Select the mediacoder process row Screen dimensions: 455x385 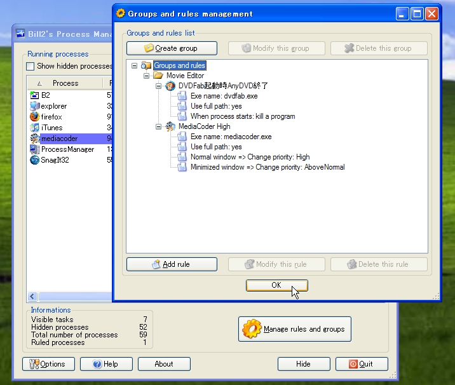(x=70, y=138)
